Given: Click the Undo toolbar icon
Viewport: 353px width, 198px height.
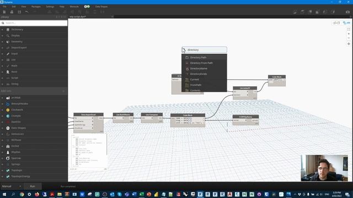Looking at the screenshot, I should (27, 12).
